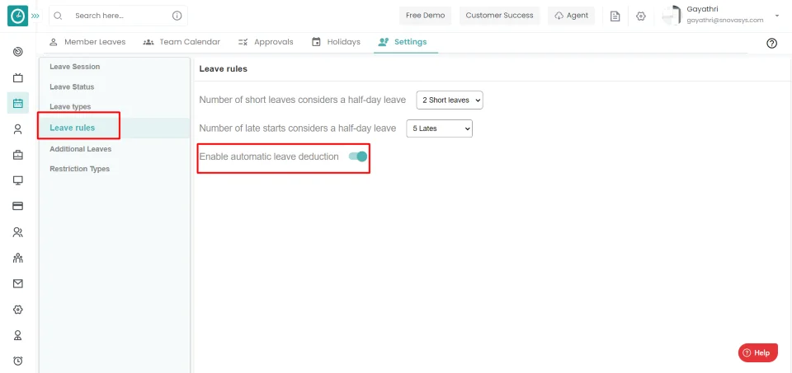Open the alarm clock sidebar icon
This screenshot has width=792, height=373.
coord(18,361)
